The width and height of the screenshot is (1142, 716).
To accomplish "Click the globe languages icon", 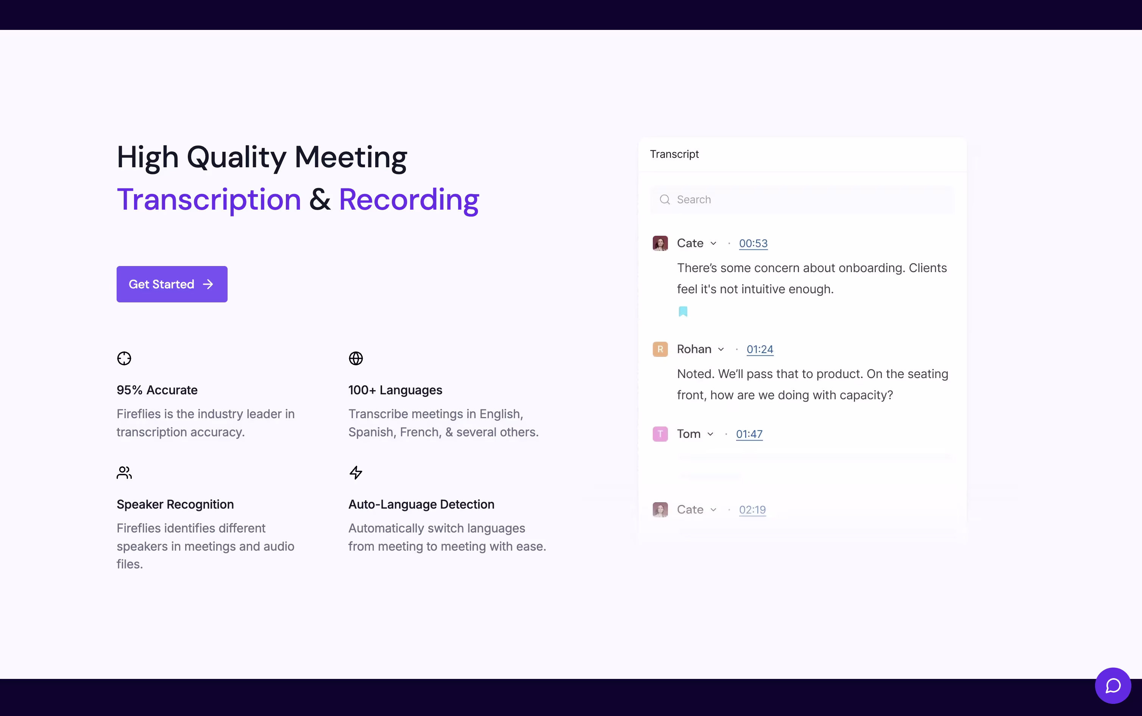I will [356, 358].
